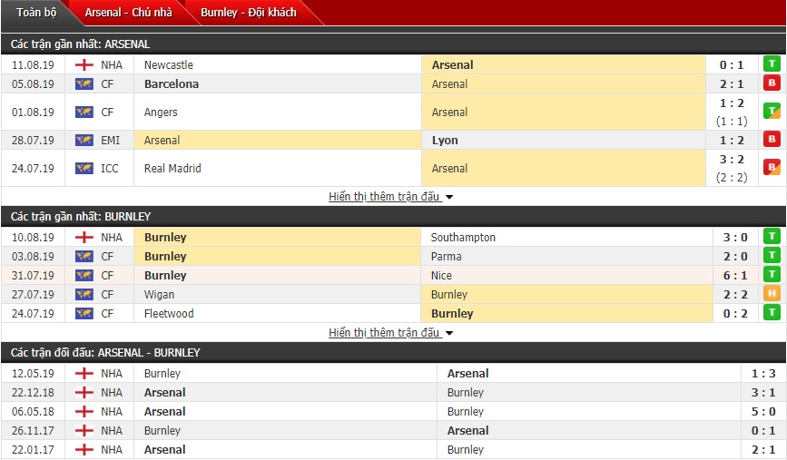
Task: Click green T badge for Nice match
Action: tap(772, 274)
